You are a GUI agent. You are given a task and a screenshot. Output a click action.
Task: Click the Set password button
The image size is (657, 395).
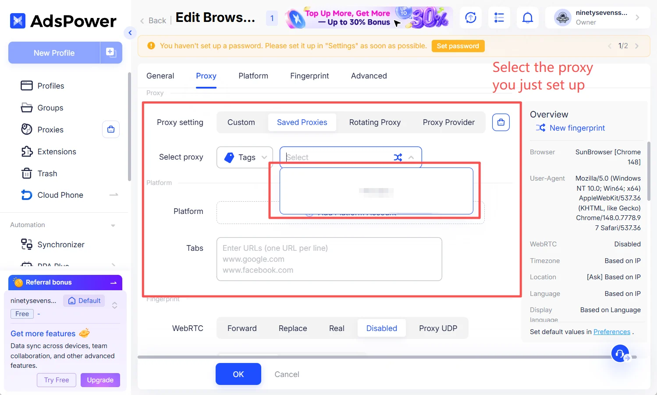click(x=458, y=46)
